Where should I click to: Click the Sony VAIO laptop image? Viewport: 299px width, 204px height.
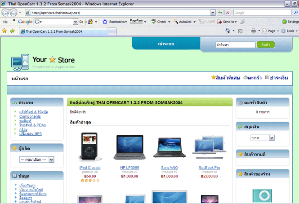pyautogui.click(x=170, y=147)
